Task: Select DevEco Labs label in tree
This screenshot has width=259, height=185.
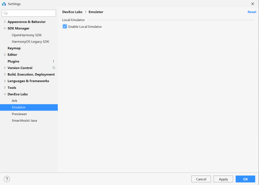Action: 17,94
